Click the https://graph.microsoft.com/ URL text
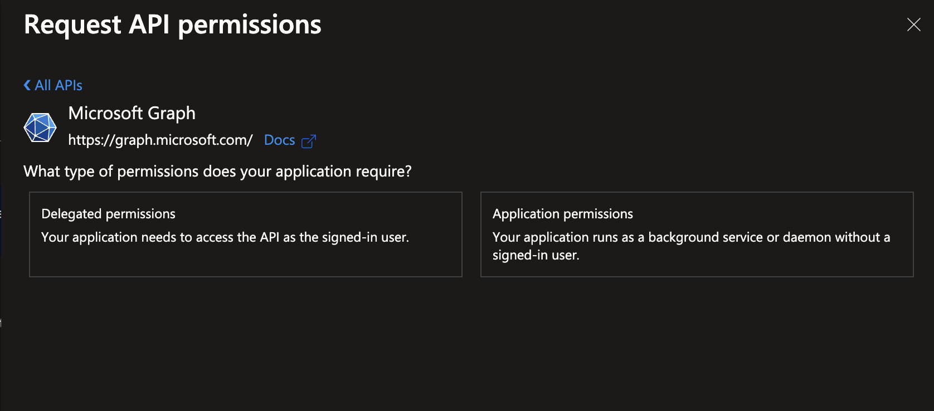Image resolution: width=934 pixels, height=411 pixels. point(160,140)
